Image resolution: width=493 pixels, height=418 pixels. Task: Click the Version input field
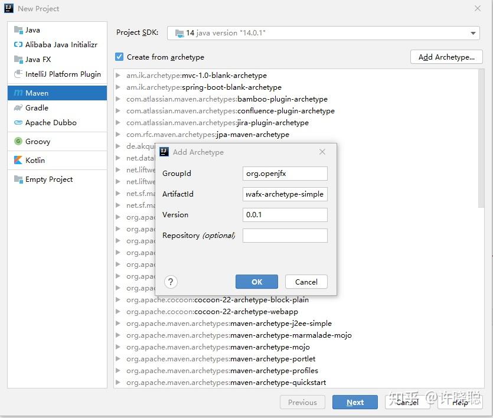coord(285,215)
